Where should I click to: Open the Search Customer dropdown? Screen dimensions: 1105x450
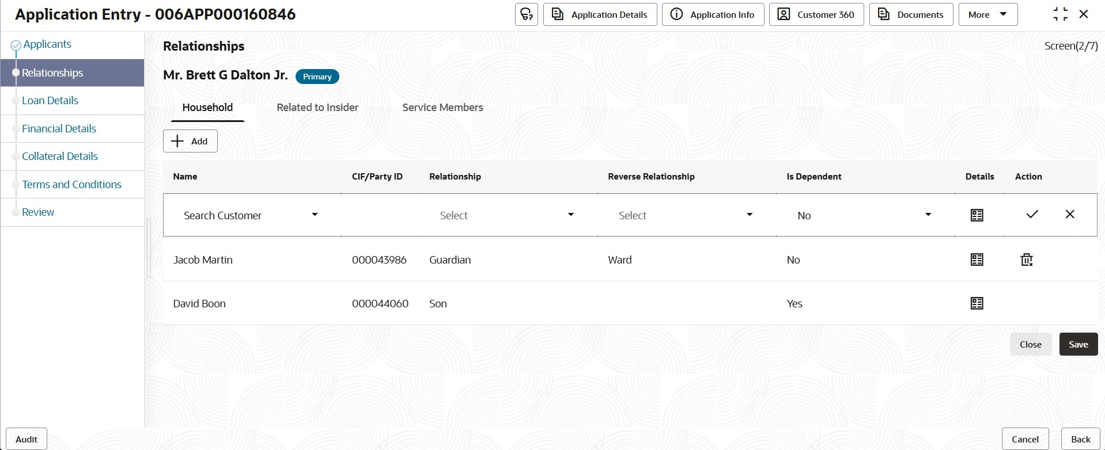315,215
